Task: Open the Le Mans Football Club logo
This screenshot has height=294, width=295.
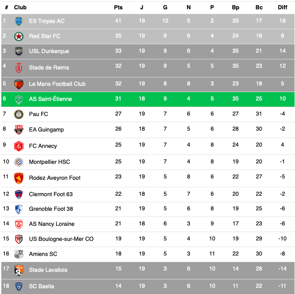Action: tap(19, 84)
